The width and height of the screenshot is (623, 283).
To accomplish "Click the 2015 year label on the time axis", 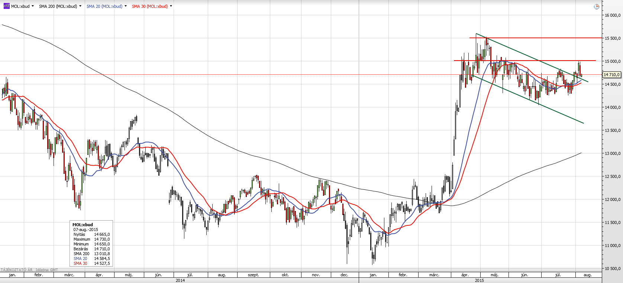I will pyautogui.click(x=480, y=280).
